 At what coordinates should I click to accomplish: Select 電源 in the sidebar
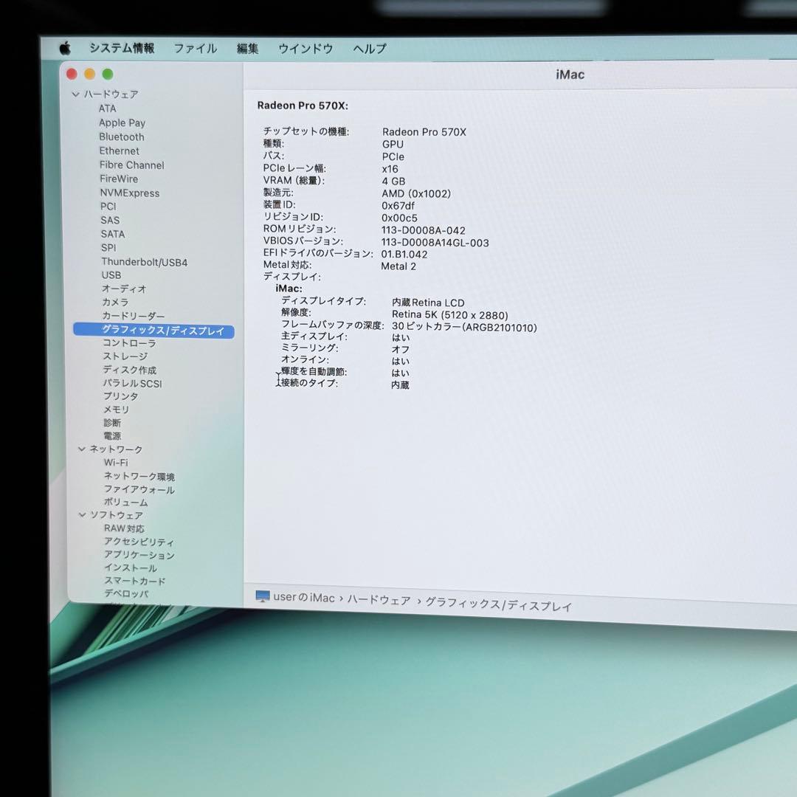click(112, 435)
